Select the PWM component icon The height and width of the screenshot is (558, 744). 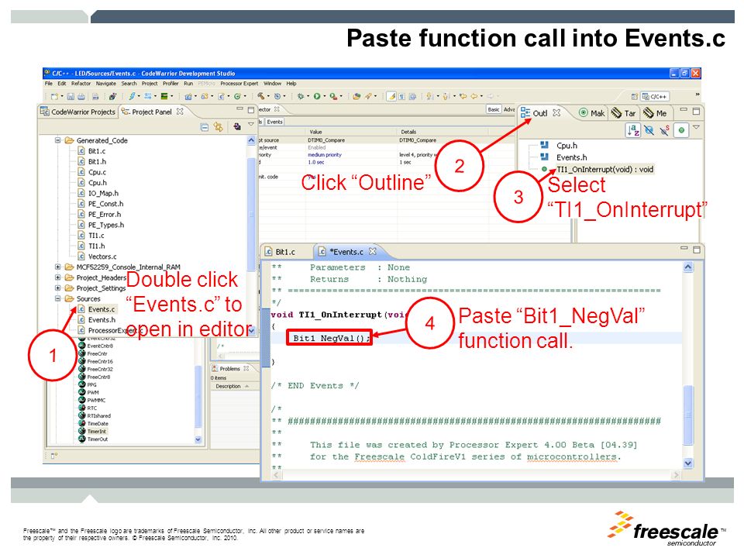82,392
